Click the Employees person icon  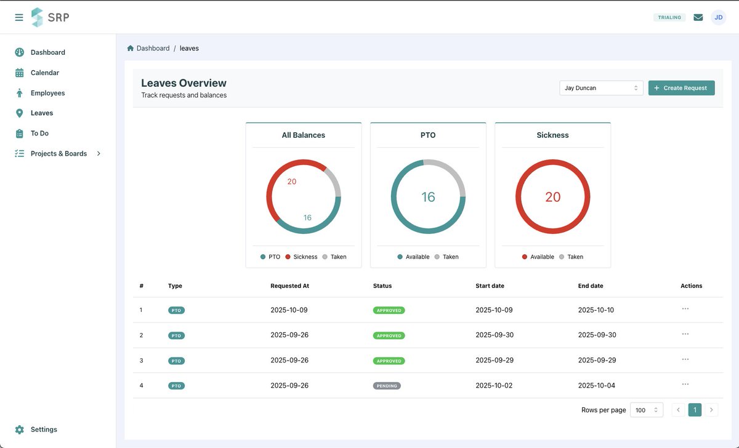[x=19, y=93]
